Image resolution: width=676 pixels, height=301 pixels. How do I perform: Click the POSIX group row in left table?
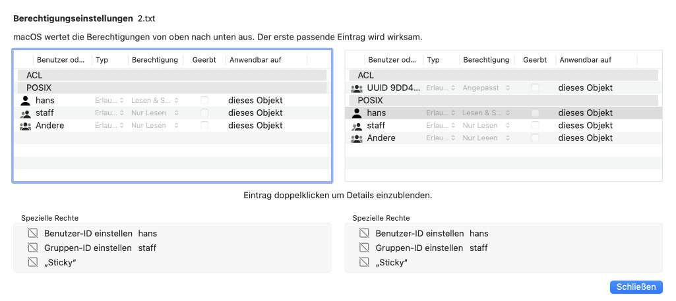point(172,88)
